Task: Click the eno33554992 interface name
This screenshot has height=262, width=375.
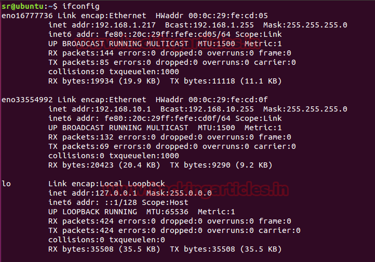Action: pyautogui.click(x=27, y=100)
